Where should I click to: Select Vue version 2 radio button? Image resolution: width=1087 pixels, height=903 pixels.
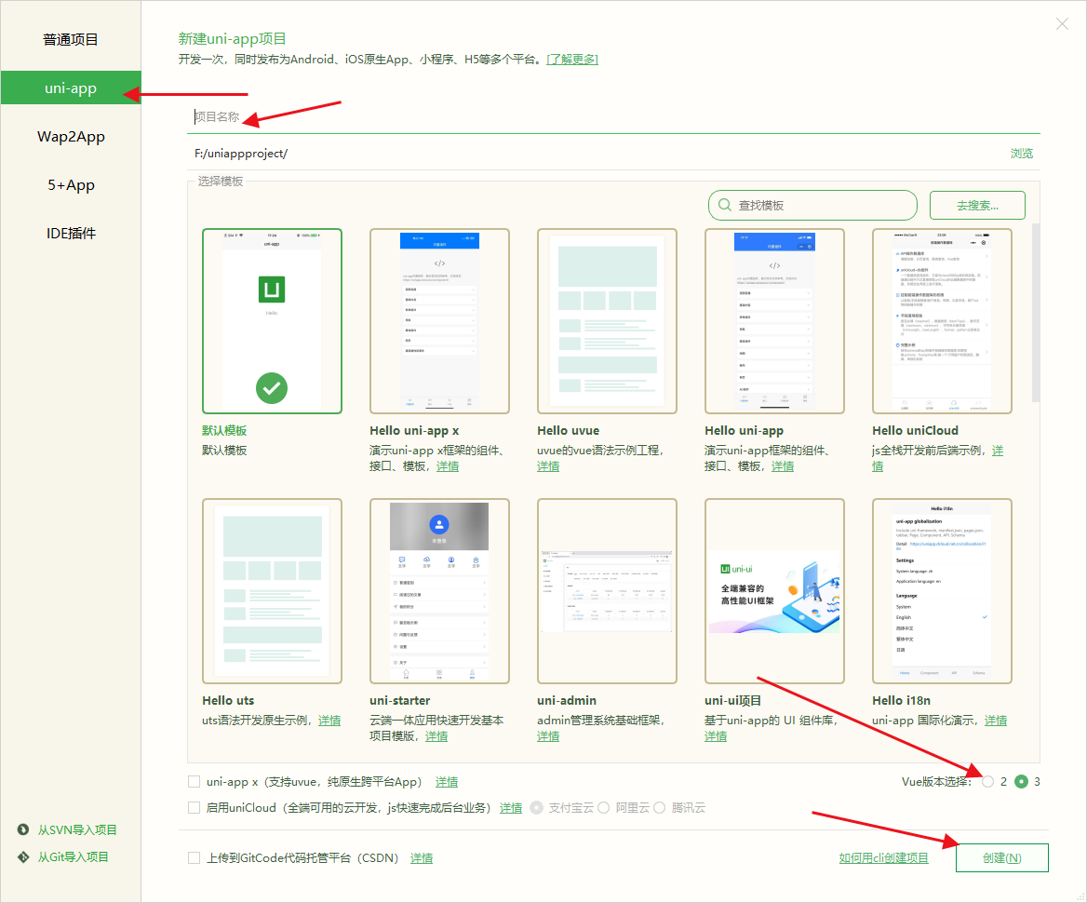(x=987, y=782)
